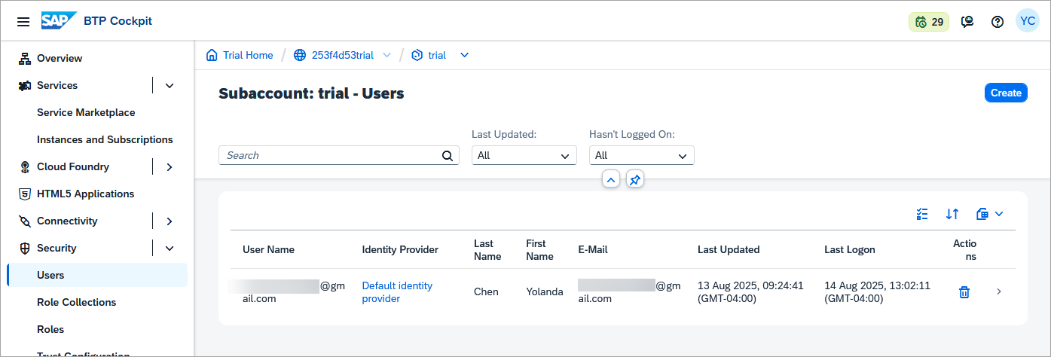Image resolution: width=1051 pixels, height=357 pixels.
Task: Click the HTML5 Applications icon in sidebar
Action: click(24, 194)
